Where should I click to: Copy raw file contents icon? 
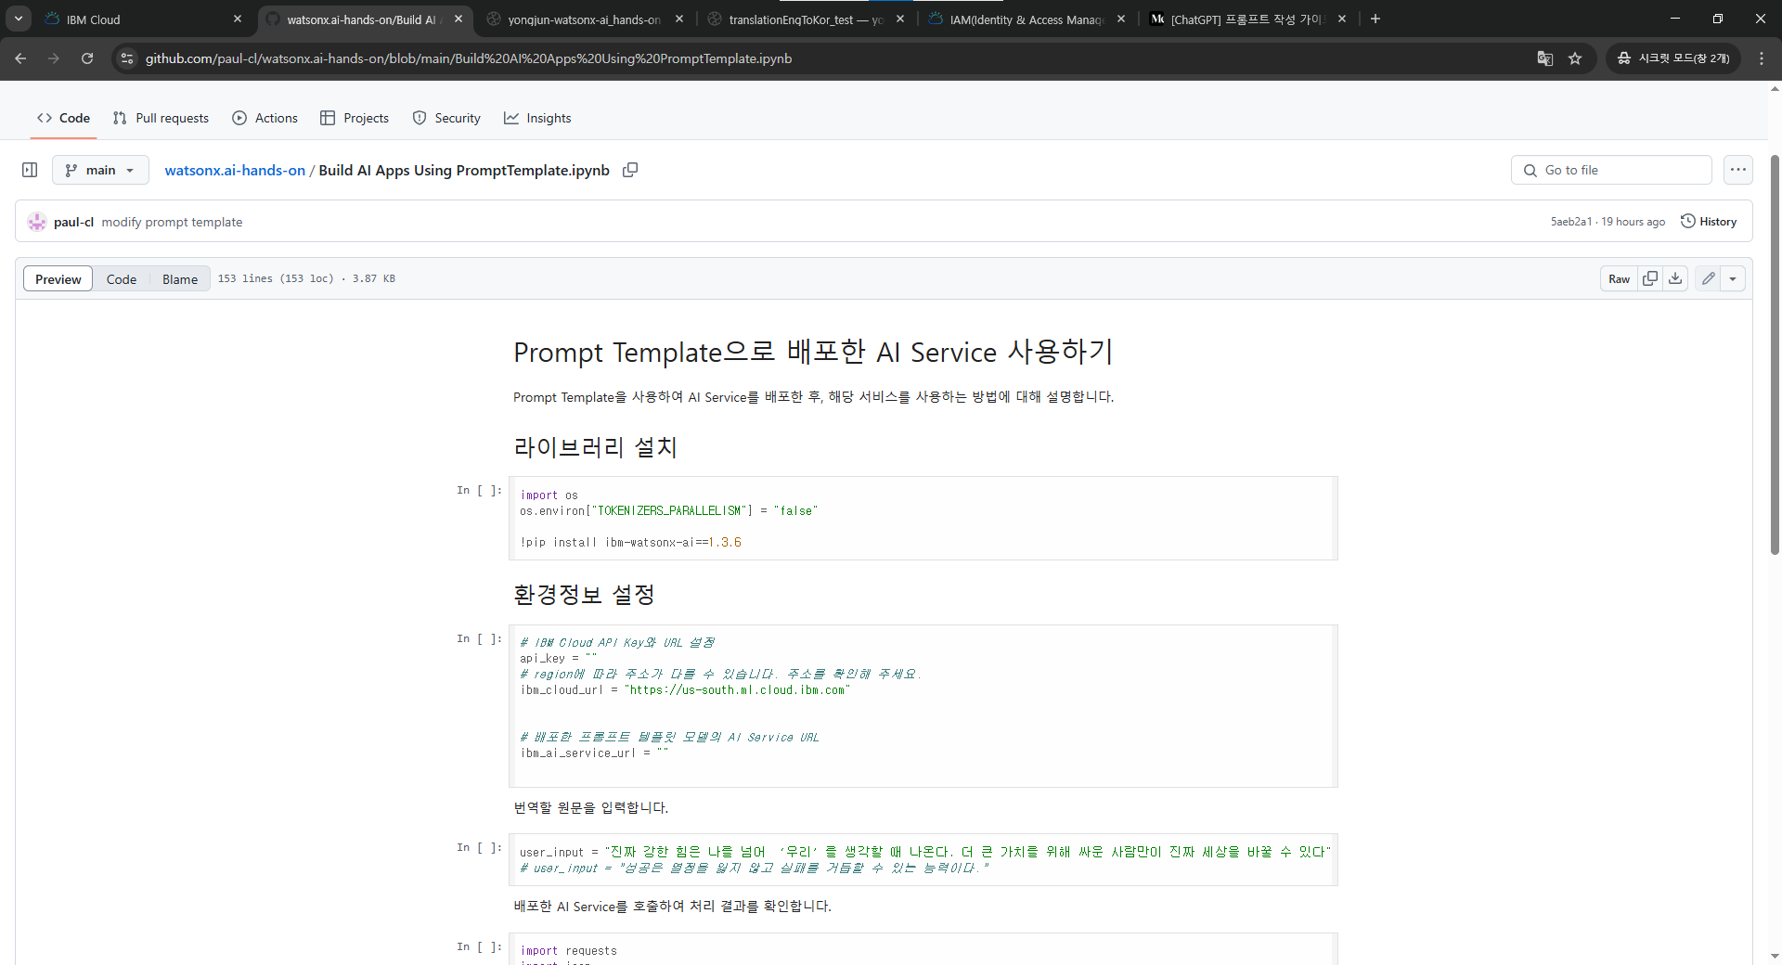(x=1650, y=279)
